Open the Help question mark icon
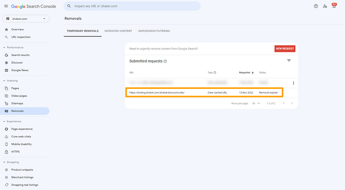This screenshot has height=190, width=345. tap(316, 6)
